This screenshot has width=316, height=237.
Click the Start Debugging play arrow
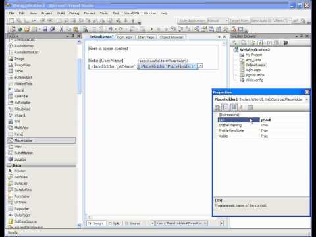click(151, 29)
